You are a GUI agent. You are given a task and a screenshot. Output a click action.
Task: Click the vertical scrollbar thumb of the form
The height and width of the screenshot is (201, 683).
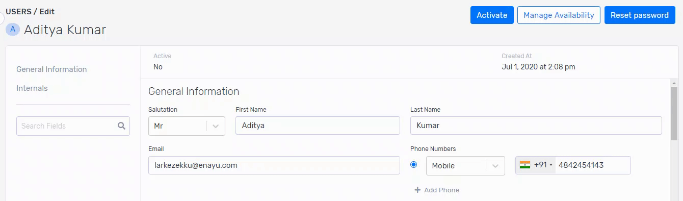click(x=674, y=114)
